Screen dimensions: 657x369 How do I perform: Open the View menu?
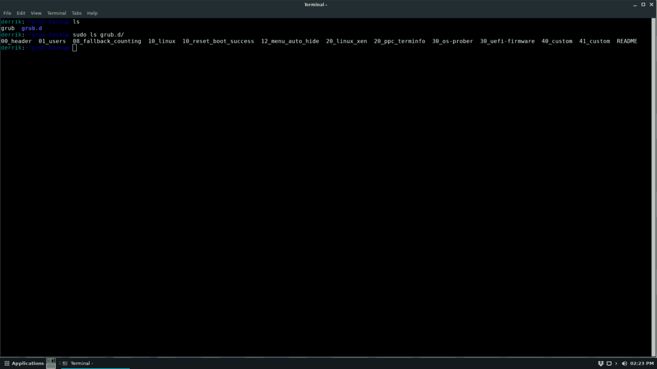point(36,13)
